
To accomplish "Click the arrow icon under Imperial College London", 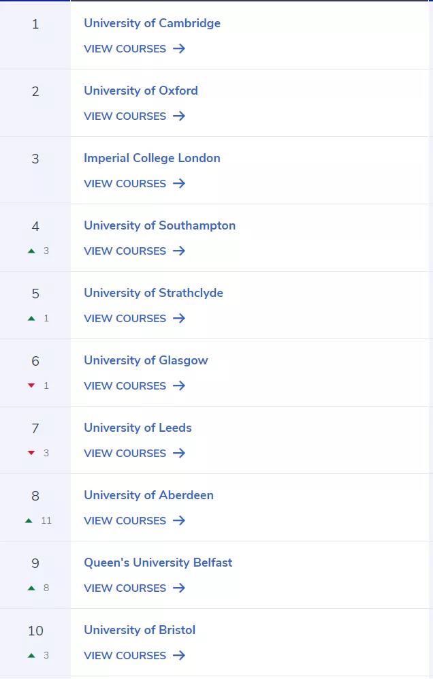I will pyautogui.click(x=179, y=184).
